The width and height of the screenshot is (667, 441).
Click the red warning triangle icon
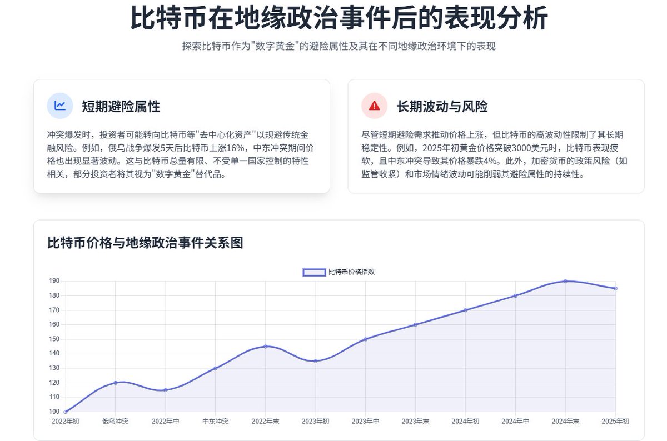click(x=375, y=106)
